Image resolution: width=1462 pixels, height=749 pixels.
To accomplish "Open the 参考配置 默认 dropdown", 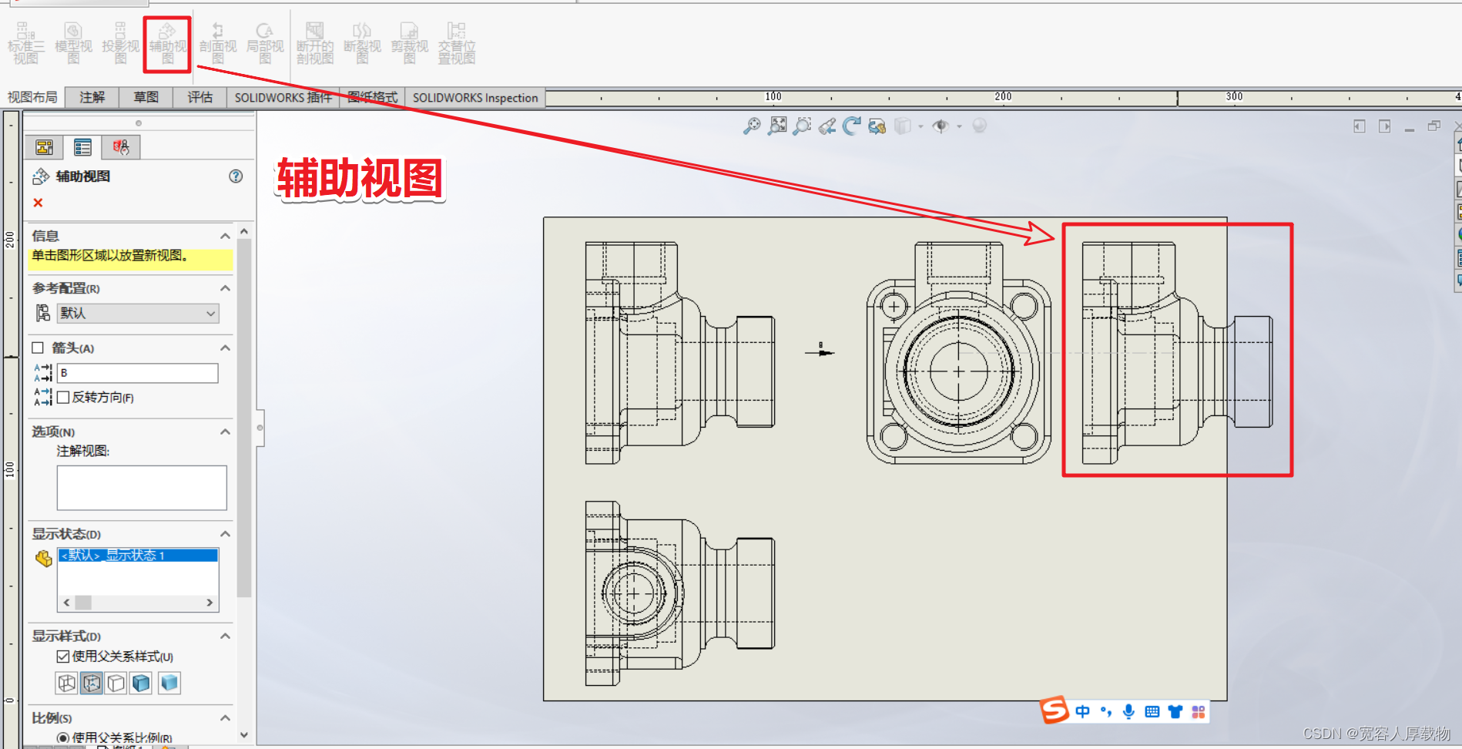I will click(138, 313).
